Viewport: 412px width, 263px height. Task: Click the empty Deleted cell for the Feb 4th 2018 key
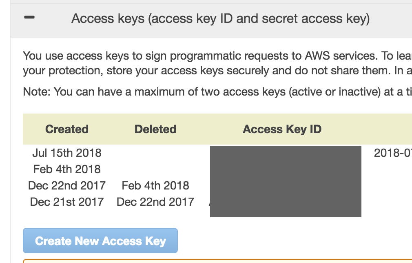[155, 169]
